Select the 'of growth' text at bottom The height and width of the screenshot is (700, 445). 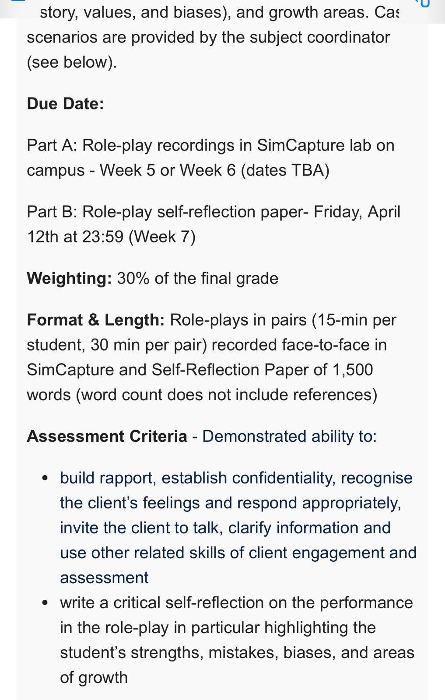pos(94,677)
